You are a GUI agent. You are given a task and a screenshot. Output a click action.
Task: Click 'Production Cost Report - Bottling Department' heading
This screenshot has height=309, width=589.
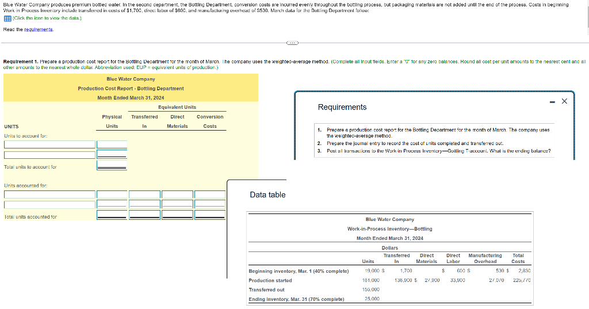point(131,89)
